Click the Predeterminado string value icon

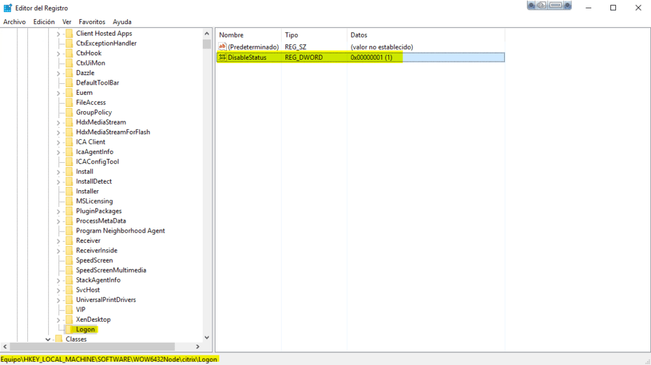(x=223, y=47)
